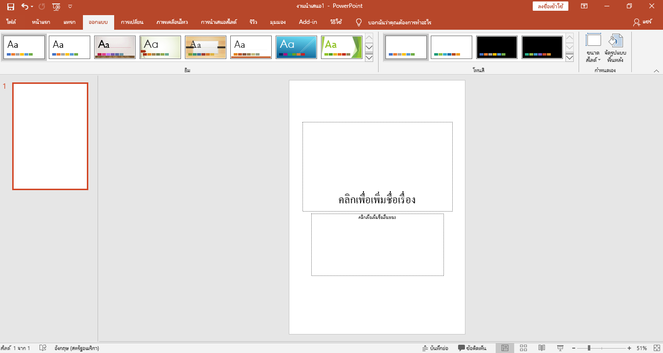The width and height of the screenshot is (663, 353).
Task: Start slideshow from beginning icon in title bar
Action: click(x=56, y=6)
